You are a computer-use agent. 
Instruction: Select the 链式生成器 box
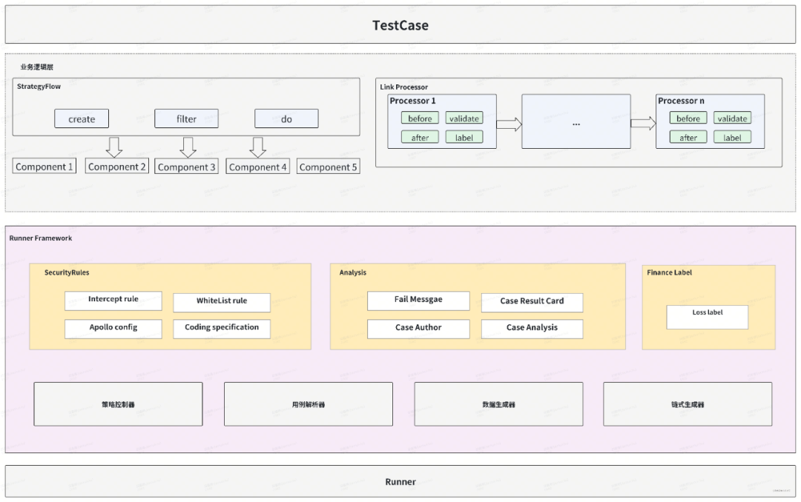[688, 404]
